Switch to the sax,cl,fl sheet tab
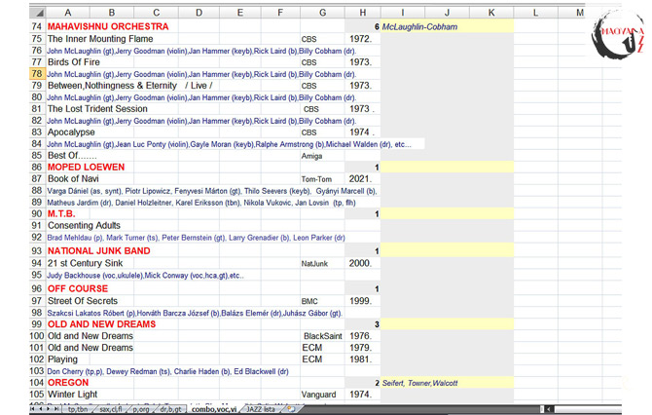The height and width of the screenshot is (415, 652). pos(111,409)
